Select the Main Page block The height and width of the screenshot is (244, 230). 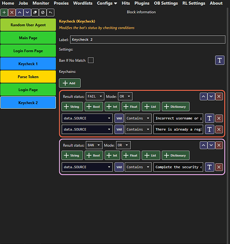click(x=28, y=38)
